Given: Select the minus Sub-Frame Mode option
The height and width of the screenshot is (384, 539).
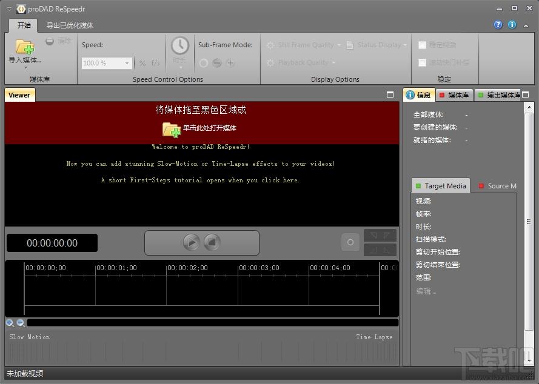Looking at the screenshot, I should click(x=217, y=63).
